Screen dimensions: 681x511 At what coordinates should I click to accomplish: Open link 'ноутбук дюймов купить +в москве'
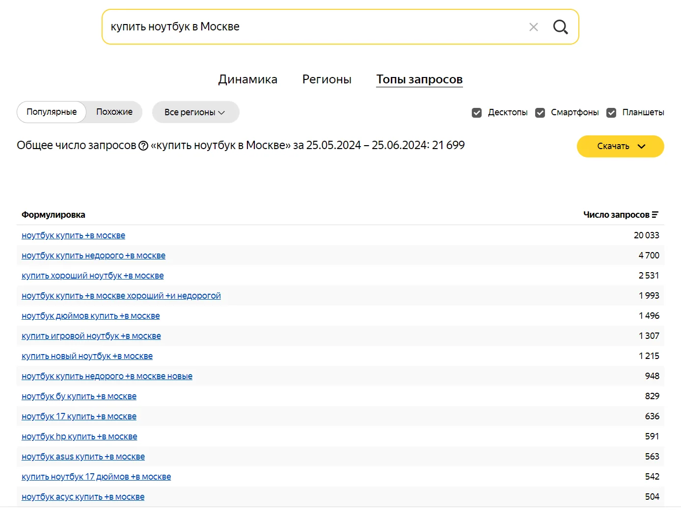coord(90,316)
